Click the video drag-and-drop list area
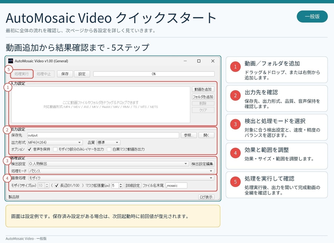 [x=101, y=104]
